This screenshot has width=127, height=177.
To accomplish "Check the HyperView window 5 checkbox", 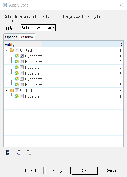I will (22, 79).
